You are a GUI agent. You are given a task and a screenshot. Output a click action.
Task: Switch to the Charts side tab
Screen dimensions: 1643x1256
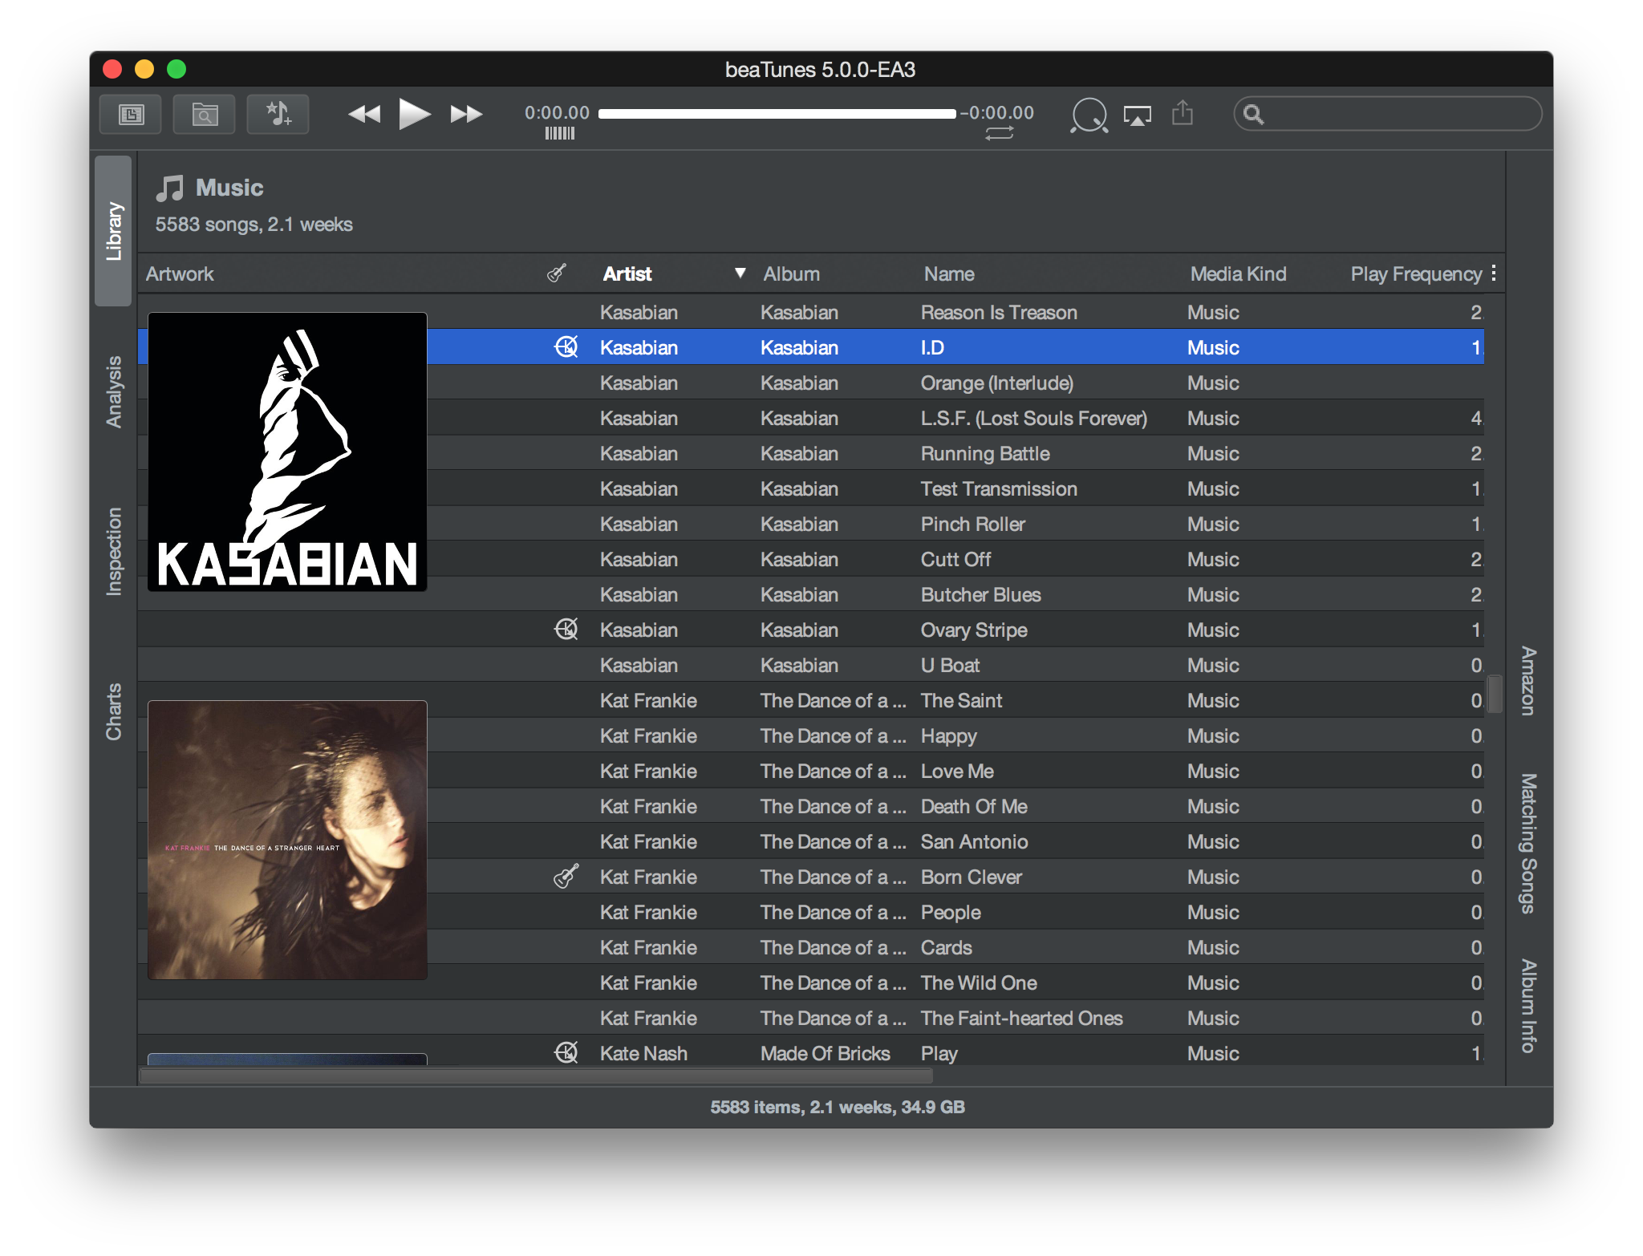click(114, 711)
